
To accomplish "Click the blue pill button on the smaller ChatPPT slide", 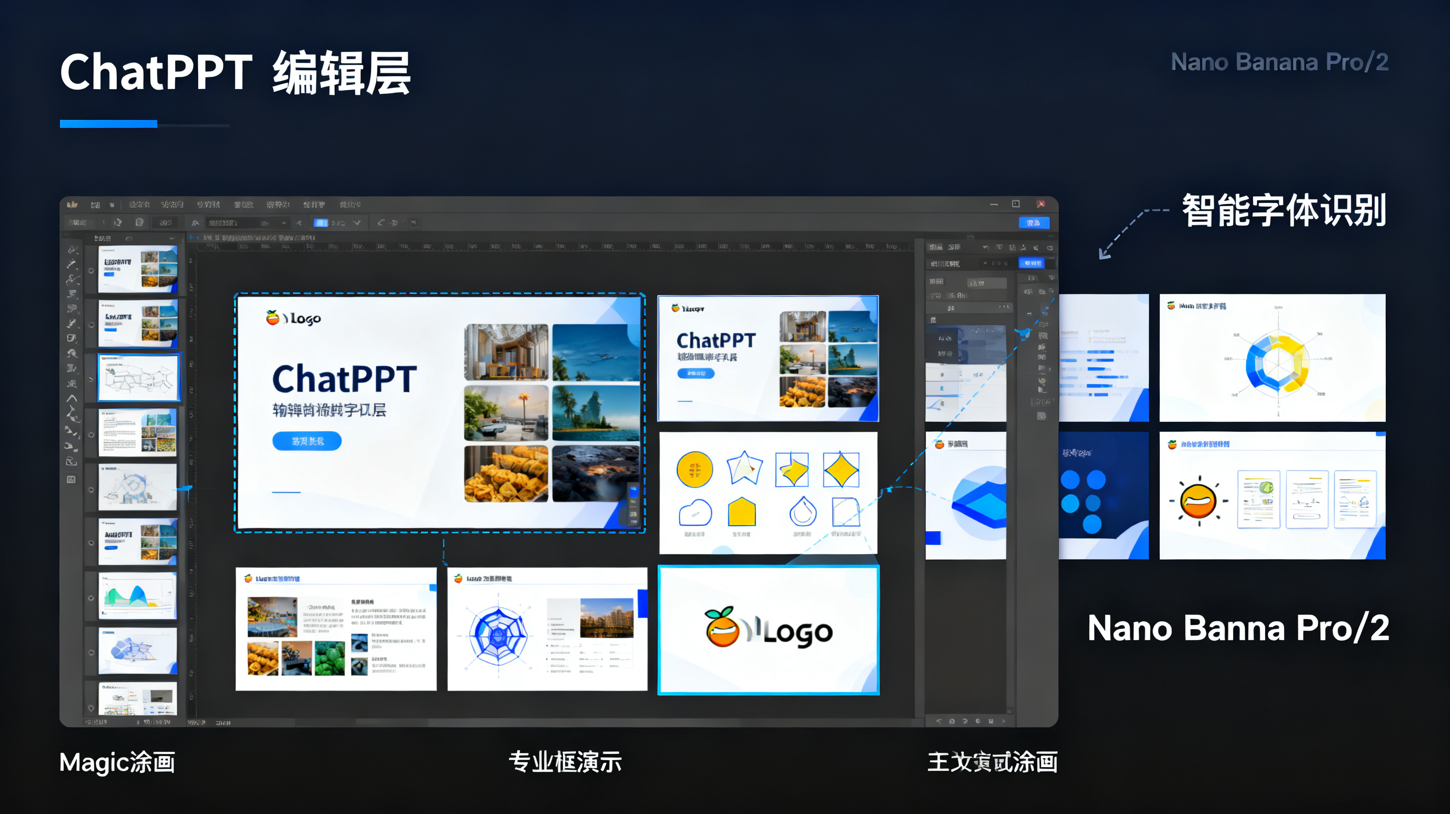I will tap(696, 373).
